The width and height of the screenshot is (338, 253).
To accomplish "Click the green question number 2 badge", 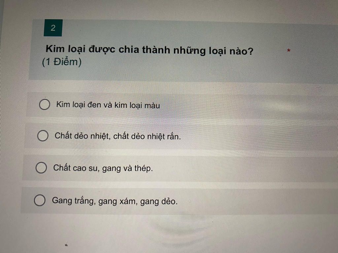I will point(53,28).
